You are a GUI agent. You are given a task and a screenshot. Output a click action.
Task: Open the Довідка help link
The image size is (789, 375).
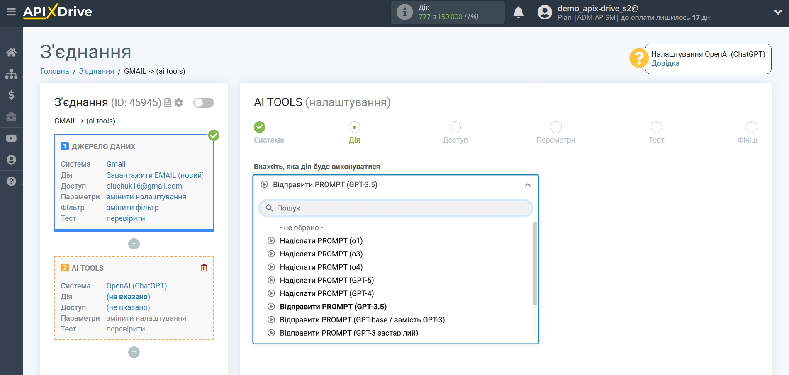(x=665, y=63)
